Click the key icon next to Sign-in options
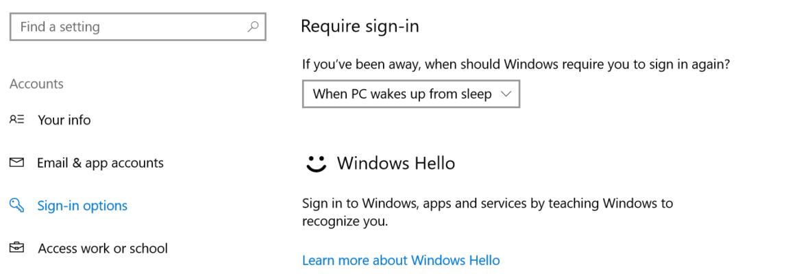Screen dimensions: 788x274 (x=16, y=206)
